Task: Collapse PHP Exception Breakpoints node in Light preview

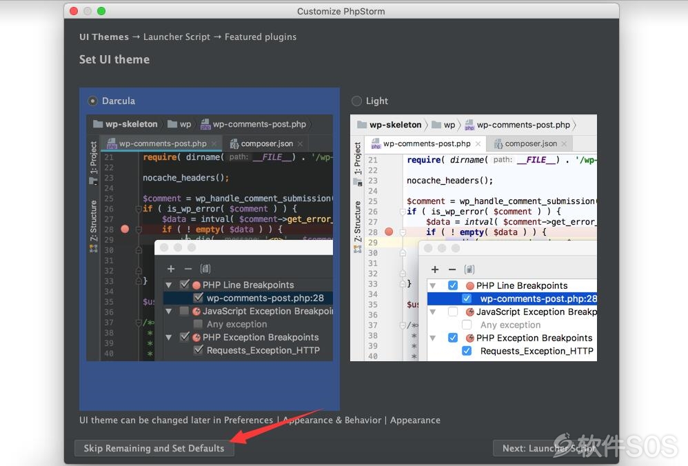Action: (433, 338)
